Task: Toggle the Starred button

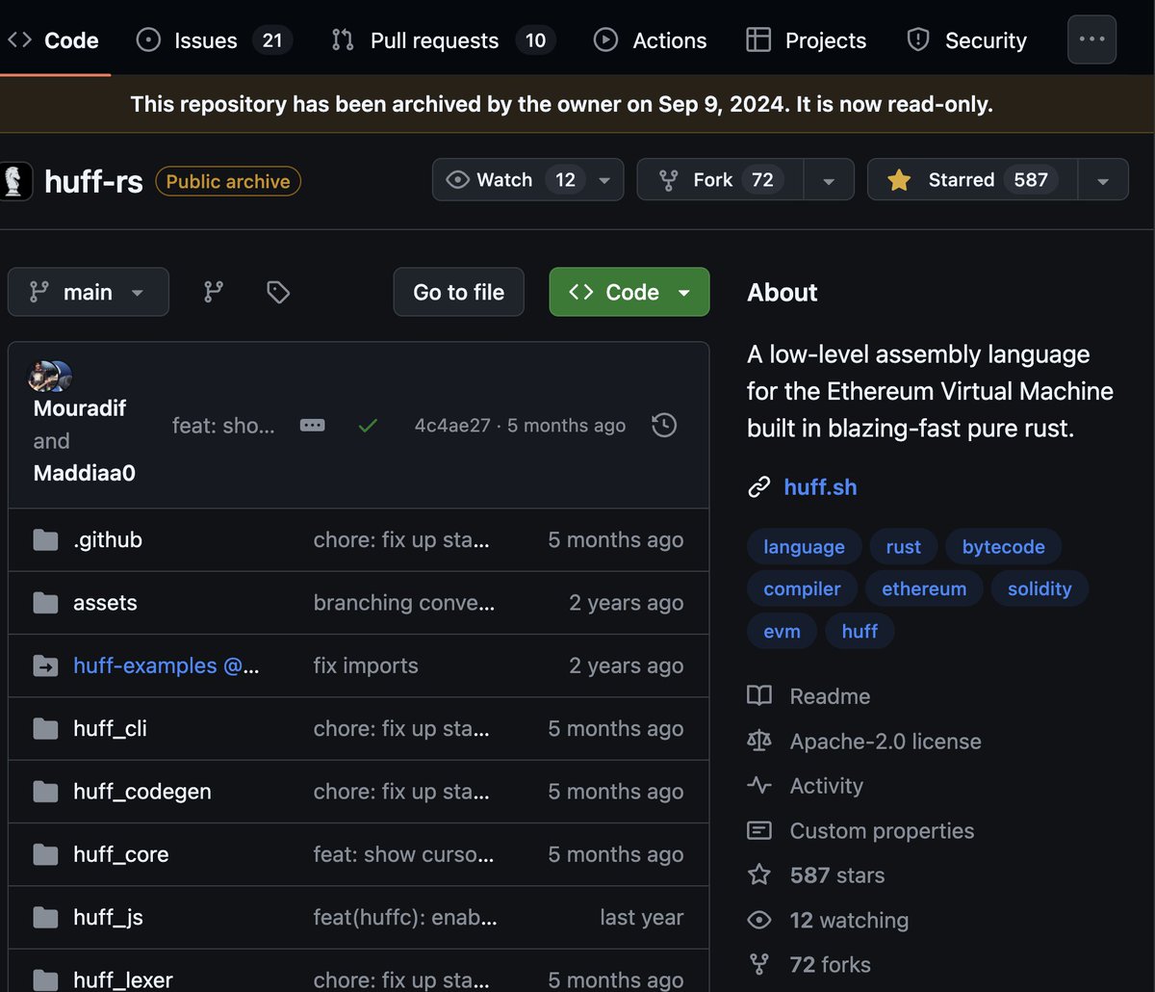Action: click(972, 180)
